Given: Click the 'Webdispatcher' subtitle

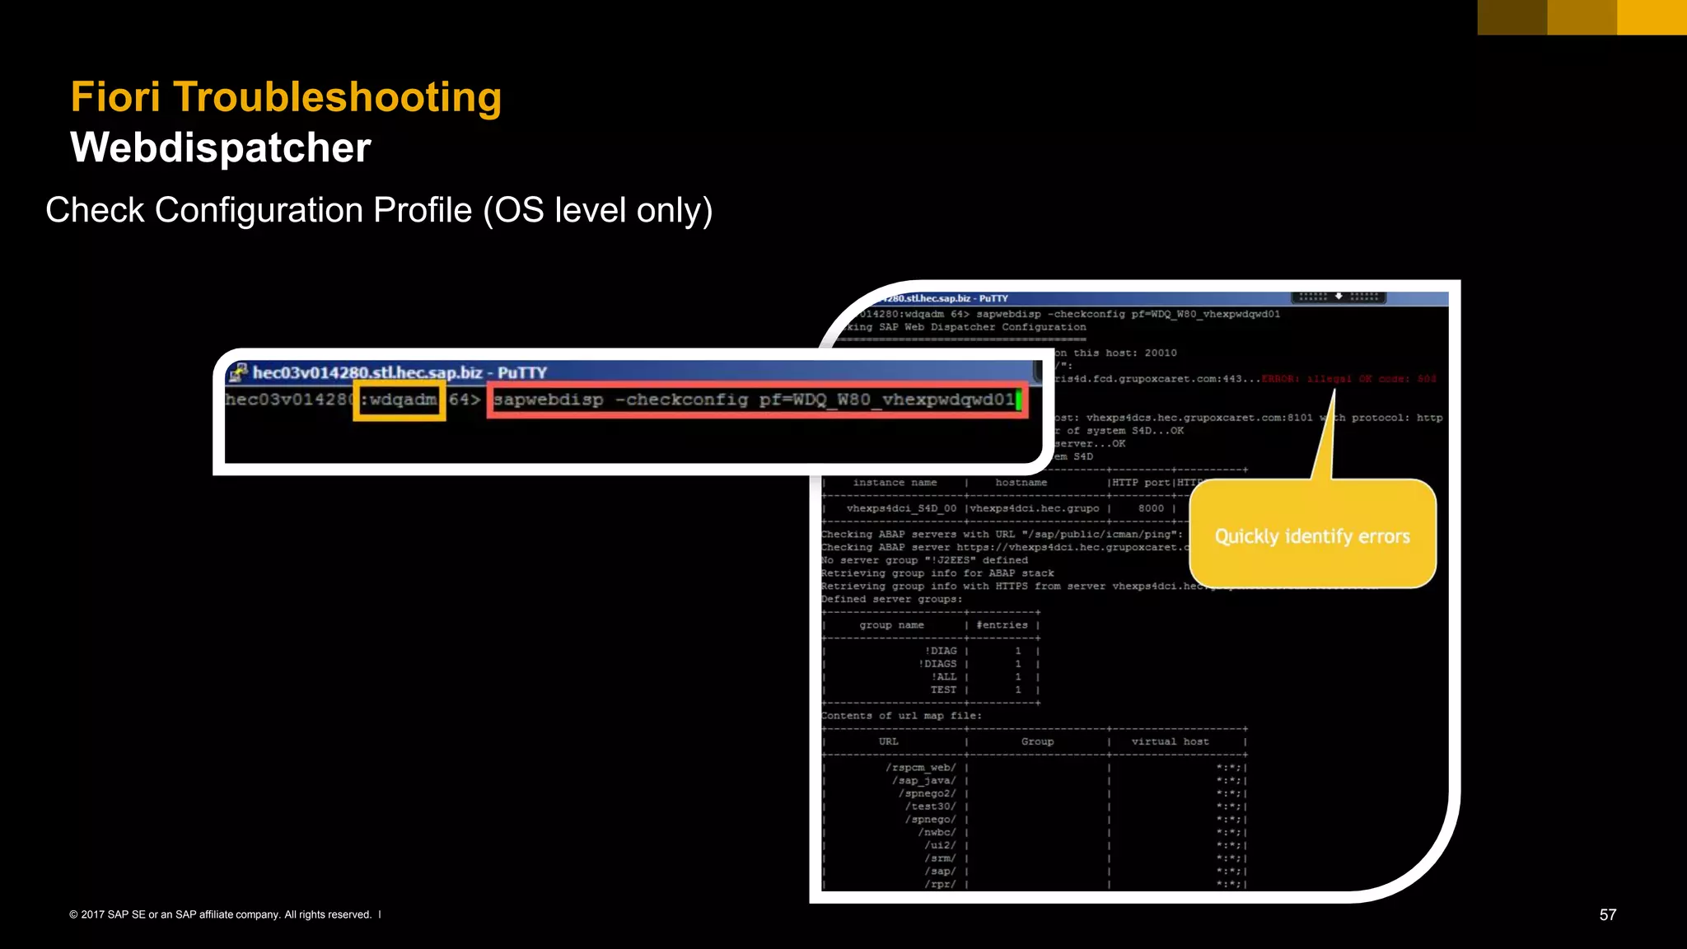Looking at the screenshot, I should click(x=221, y=147).
